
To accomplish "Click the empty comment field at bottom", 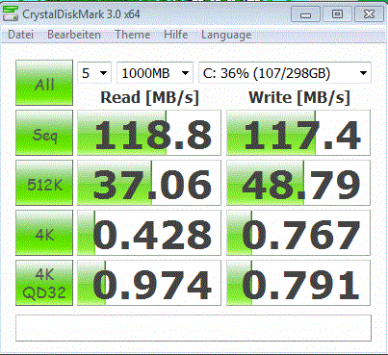I will (x=194, y=328).
